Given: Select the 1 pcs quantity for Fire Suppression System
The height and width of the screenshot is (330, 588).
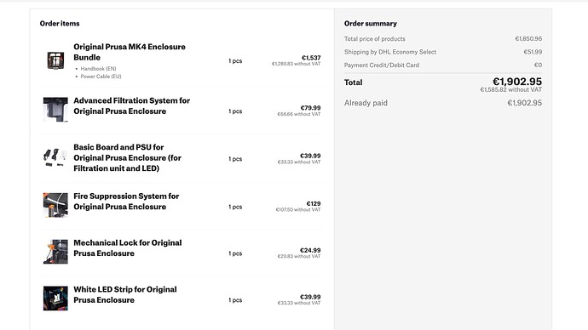Looking at the screenshot, I should [235, 207].
